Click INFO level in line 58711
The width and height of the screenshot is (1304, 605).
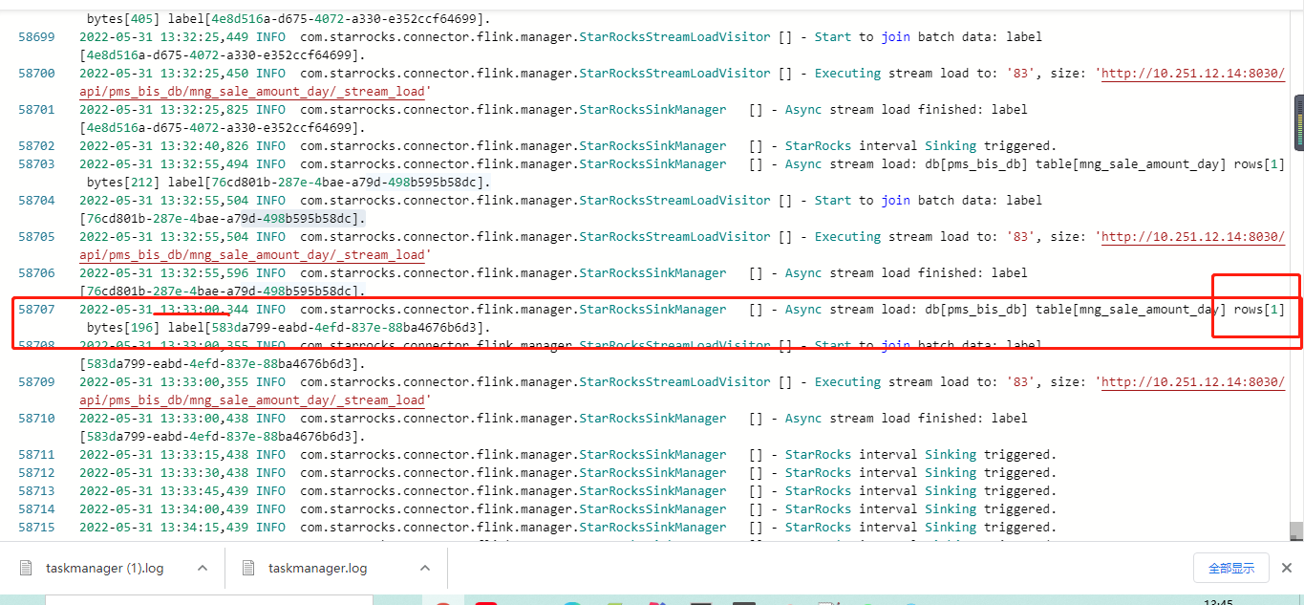point(270,454)
